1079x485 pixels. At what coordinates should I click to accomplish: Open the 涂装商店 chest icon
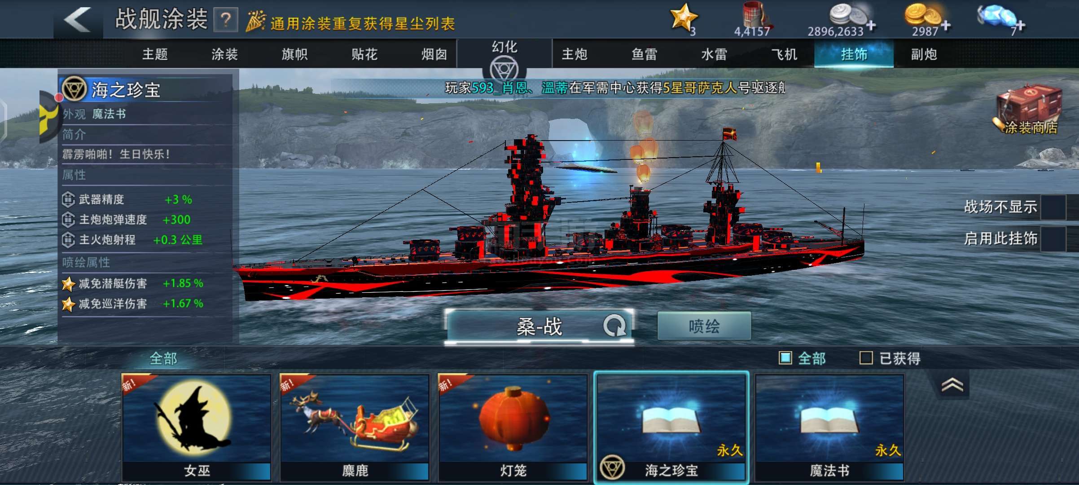coord(1029,110)
